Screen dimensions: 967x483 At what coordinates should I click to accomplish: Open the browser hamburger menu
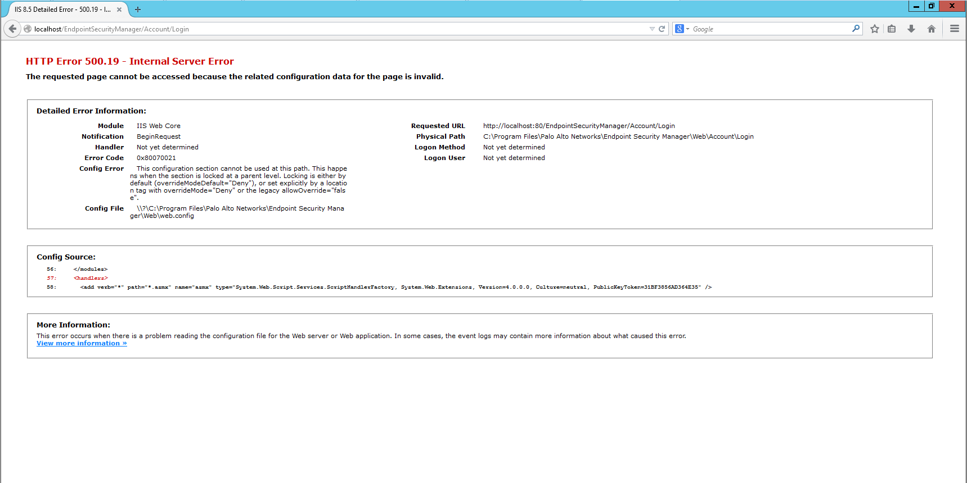[x=955, y=29]
